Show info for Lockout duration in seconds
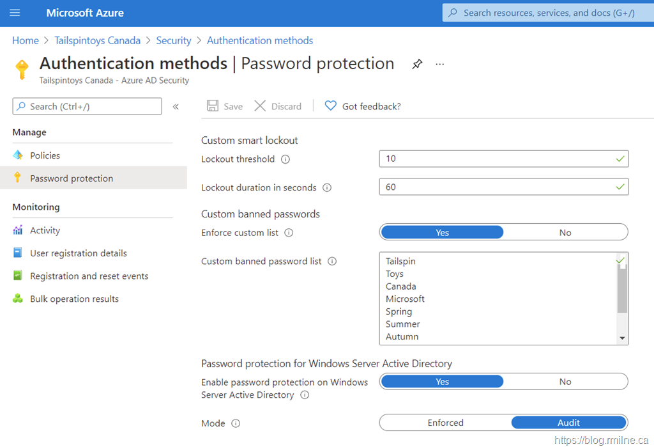The image size is (654, 447). [327, 188]
